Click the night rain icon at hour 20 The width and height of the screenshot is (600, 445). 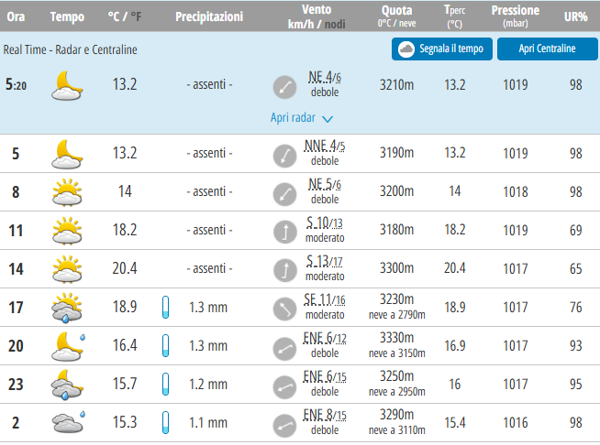coord(67,345)
